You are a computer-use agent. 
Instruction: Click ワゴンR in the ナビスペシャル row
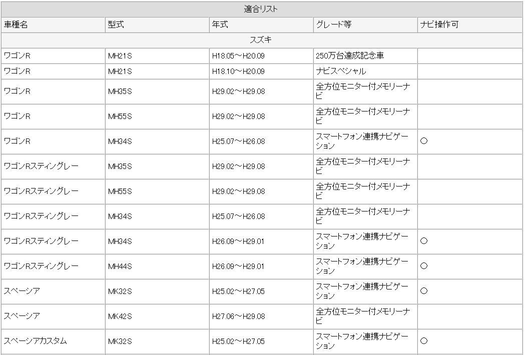coord(17,71)
